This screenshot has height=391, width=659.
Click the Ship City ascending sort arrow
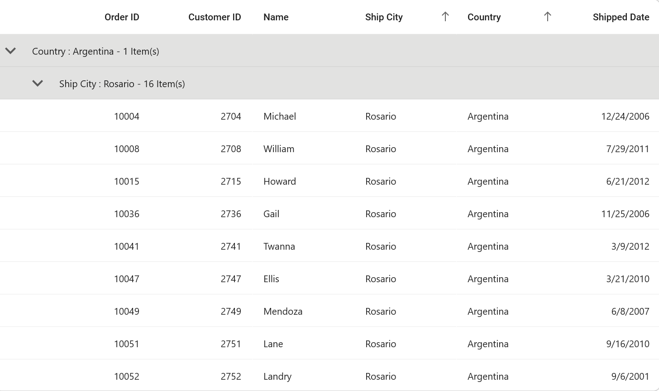coord(445,17)
